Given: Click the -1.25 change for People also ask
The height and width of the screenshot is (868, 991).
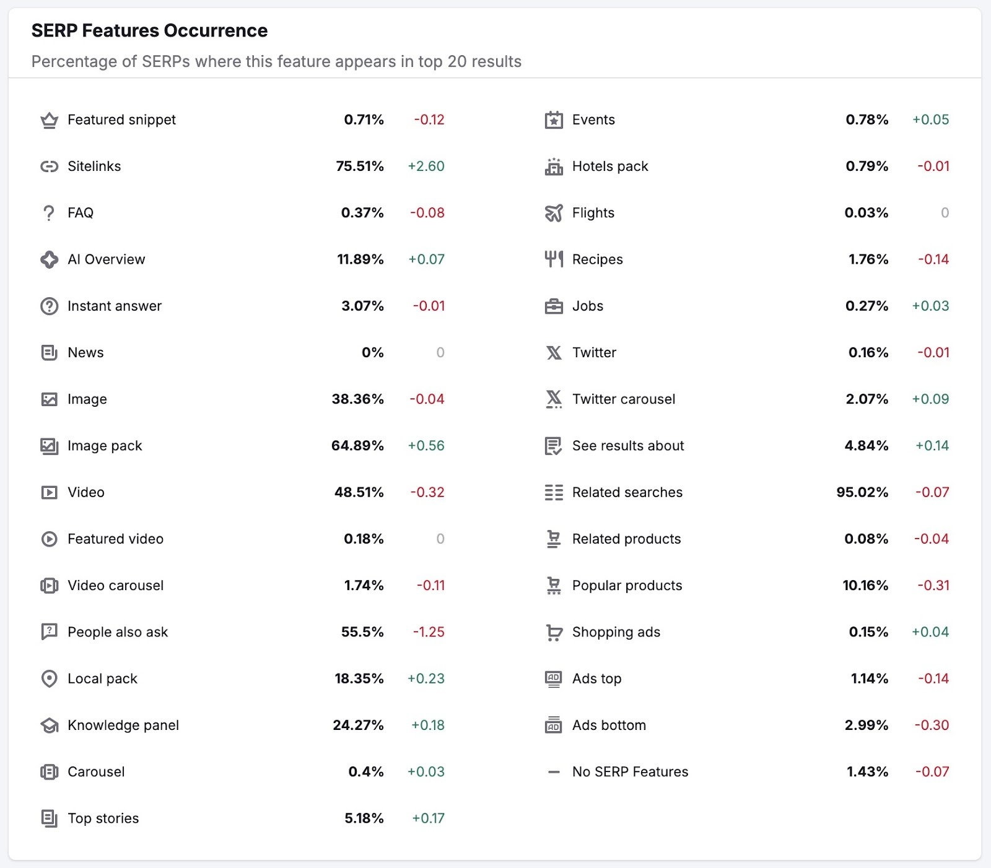Looking at the screenshot, I should coord(428,632).
